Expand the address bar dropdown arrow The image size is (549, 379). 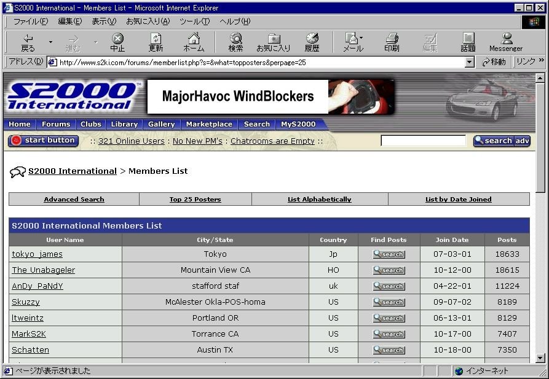click(x=470, y=63)
